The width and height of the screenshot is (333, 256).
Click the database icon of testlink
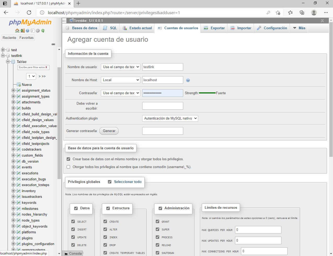point(8,56)
